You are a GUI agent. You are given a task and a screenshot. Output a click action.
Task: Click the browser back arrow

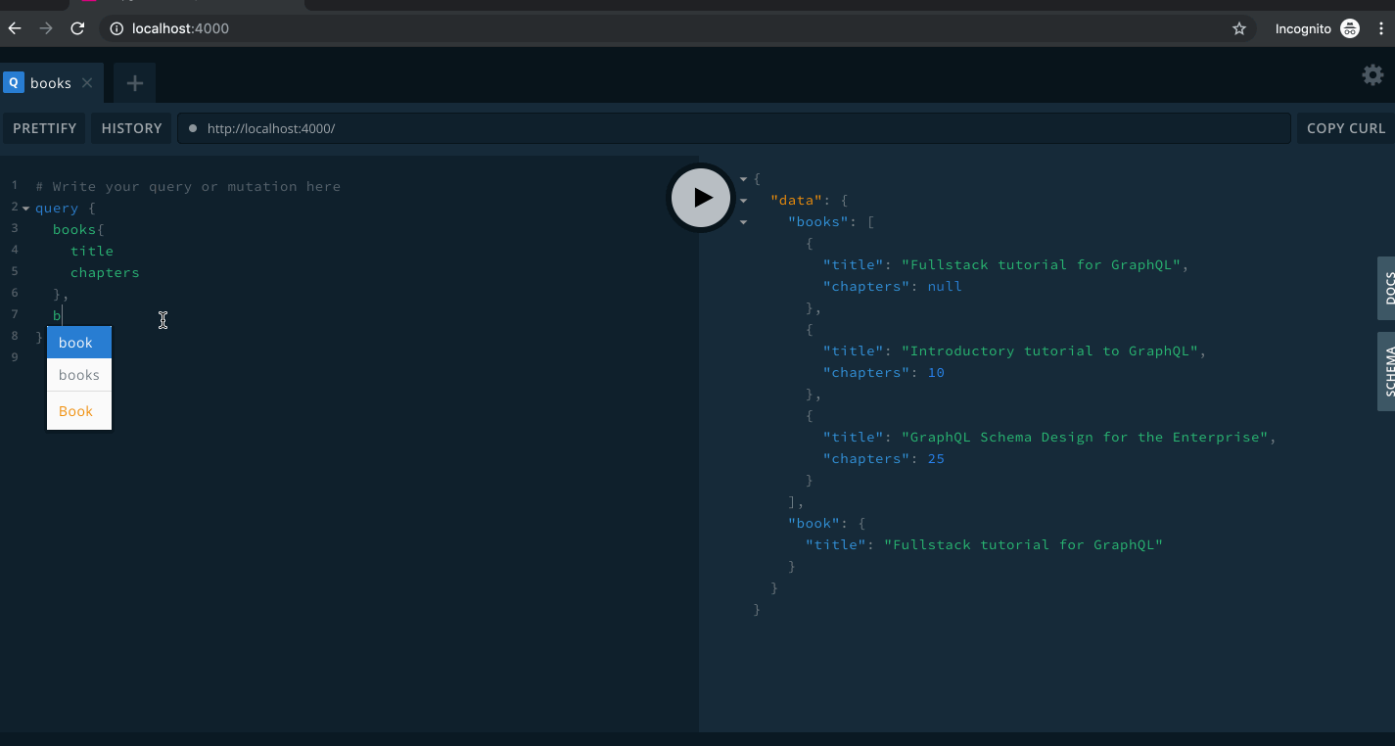[14, 28]
